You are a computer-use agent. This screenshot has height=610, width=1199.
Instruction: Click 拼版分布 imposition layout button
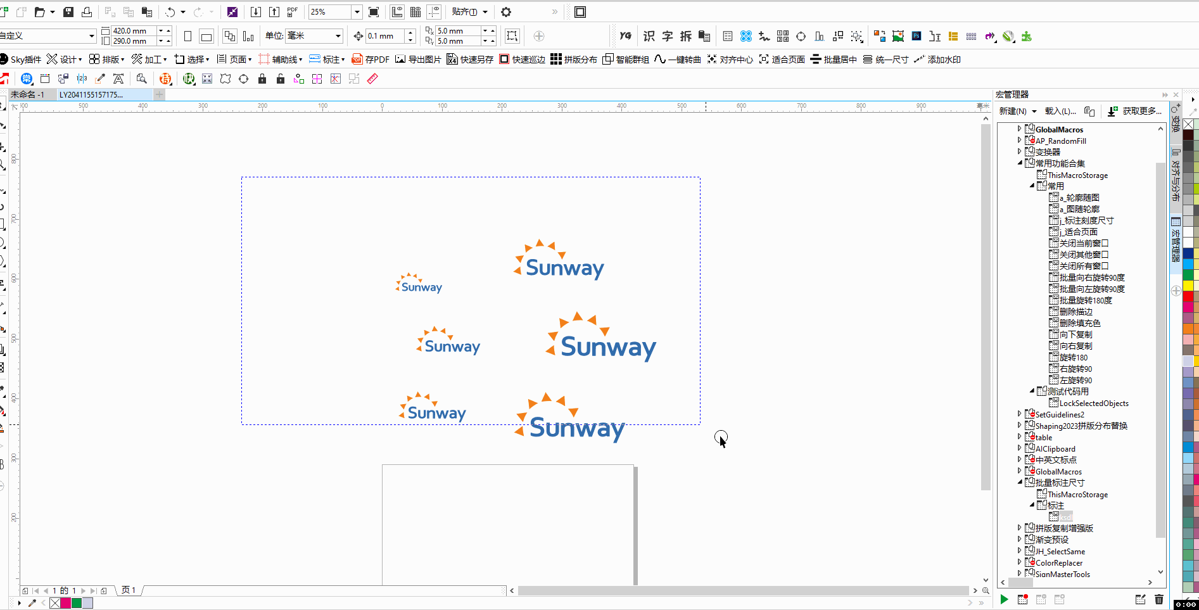[x=574, y=60]
